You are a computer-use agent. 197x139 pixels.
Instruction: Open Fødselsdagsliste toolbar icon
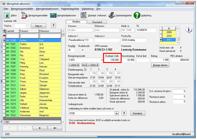tap(111, 15)
